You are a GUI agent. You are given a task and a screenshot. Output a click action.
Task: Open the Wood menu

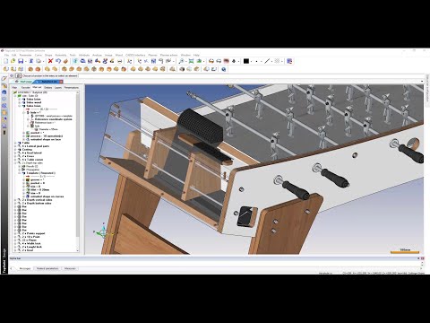tap(119, 55)
